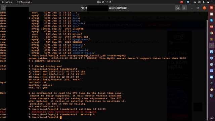215x121 pixels.
Task: Click the man/ directory entry
Action: [76, 31]
